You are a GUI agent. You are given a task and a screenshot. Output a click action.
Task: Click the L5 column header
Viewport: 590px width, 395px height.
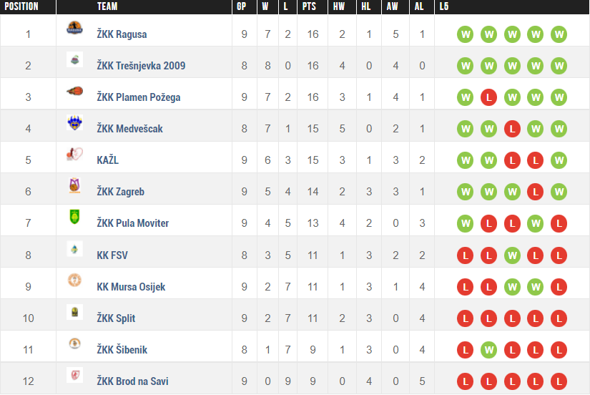[x=445, y=6]
